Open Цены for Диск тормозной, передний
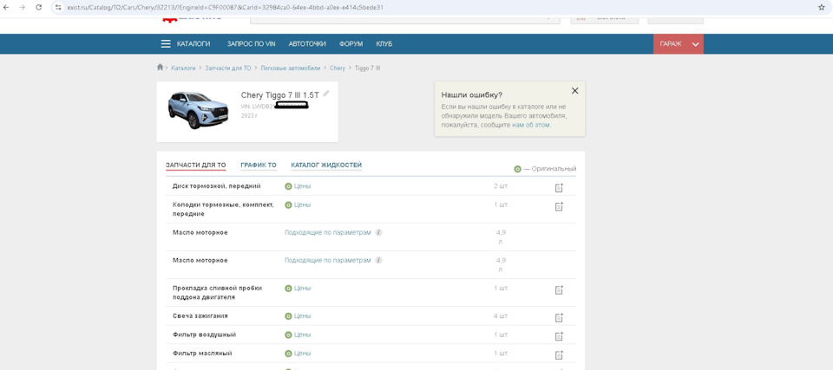This screenshot has width=833, height=370. 302,186
